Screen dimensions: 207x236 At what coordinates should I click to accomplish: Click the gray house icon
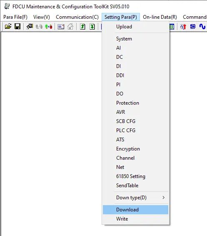point(70,27)
